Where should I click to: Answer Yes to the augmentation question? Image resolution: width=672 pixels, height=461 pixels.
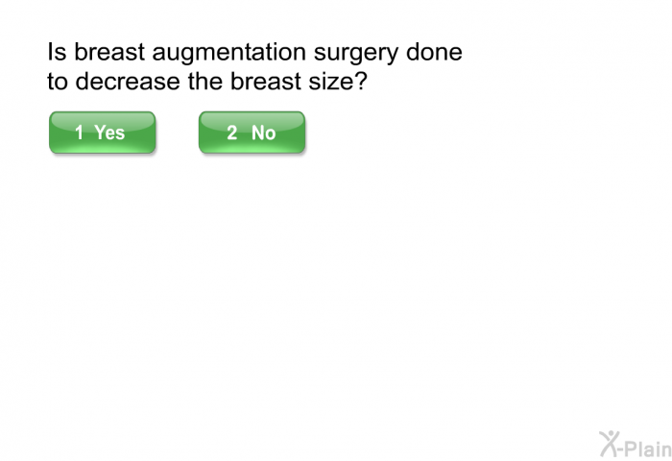pyautogui.click(x=102, y=133)
